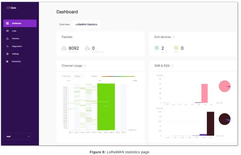Open the LoRa menu item

pyautogui.click(x=20, y=31)
